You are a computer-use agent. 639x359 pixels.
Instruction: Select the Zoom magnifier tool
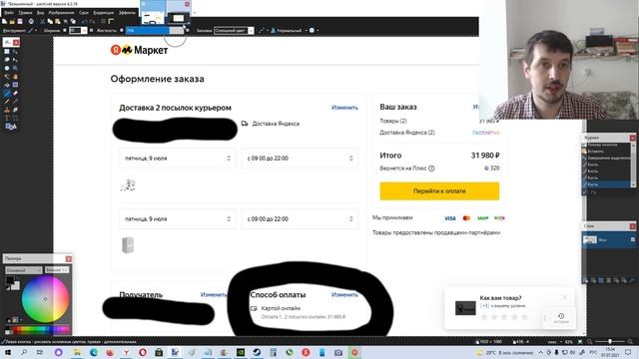point(15,68)
